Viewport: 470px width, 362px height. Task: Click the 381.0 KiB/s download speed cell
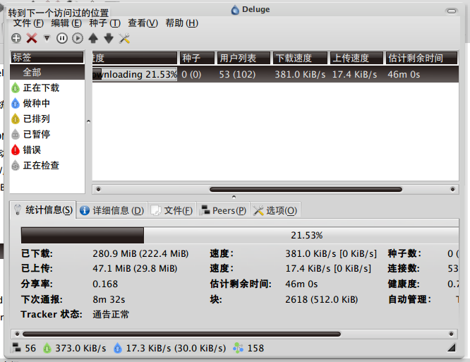point(300,74)
